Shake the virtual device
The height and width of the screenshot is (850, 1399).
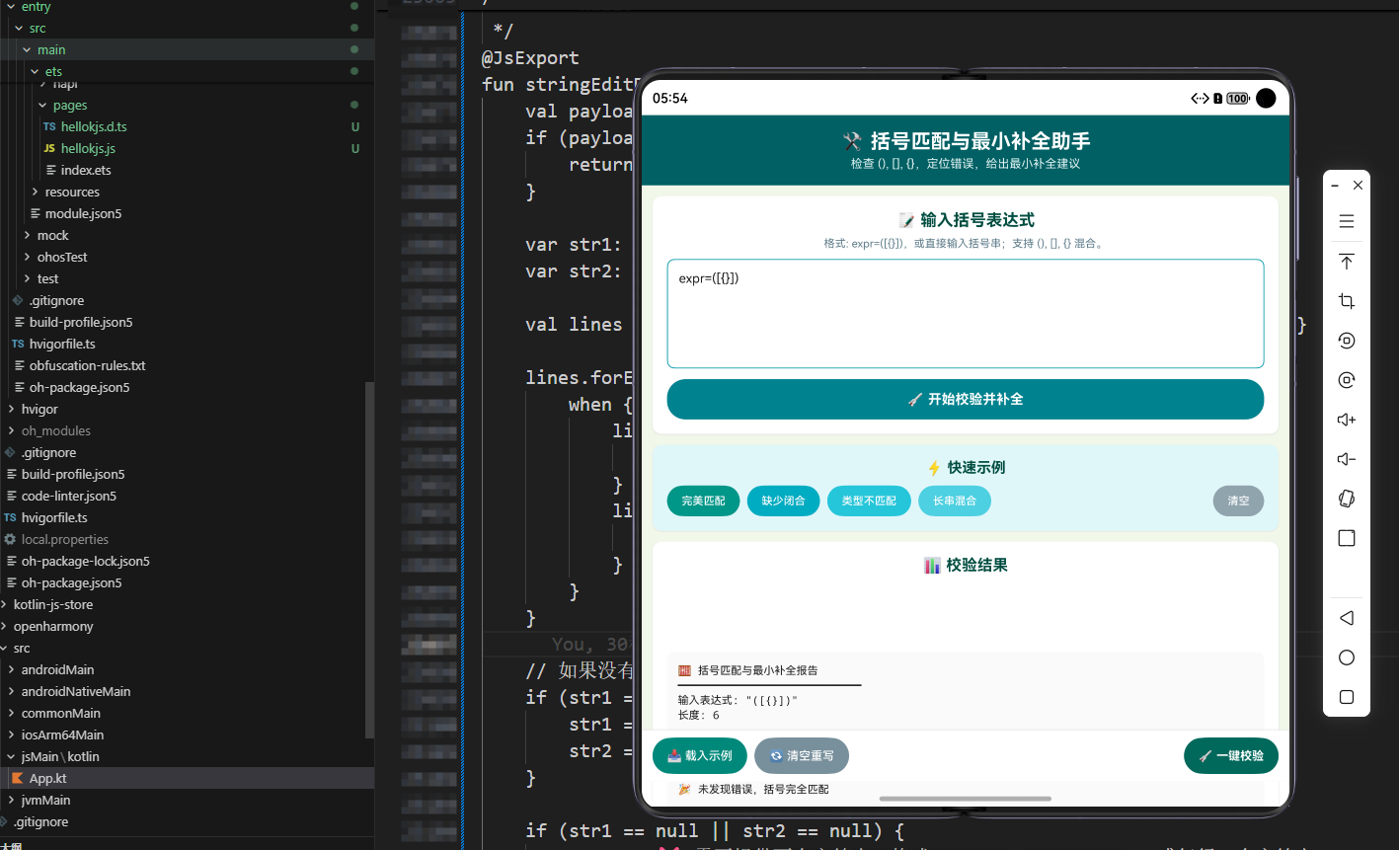tap(1346, 498)
